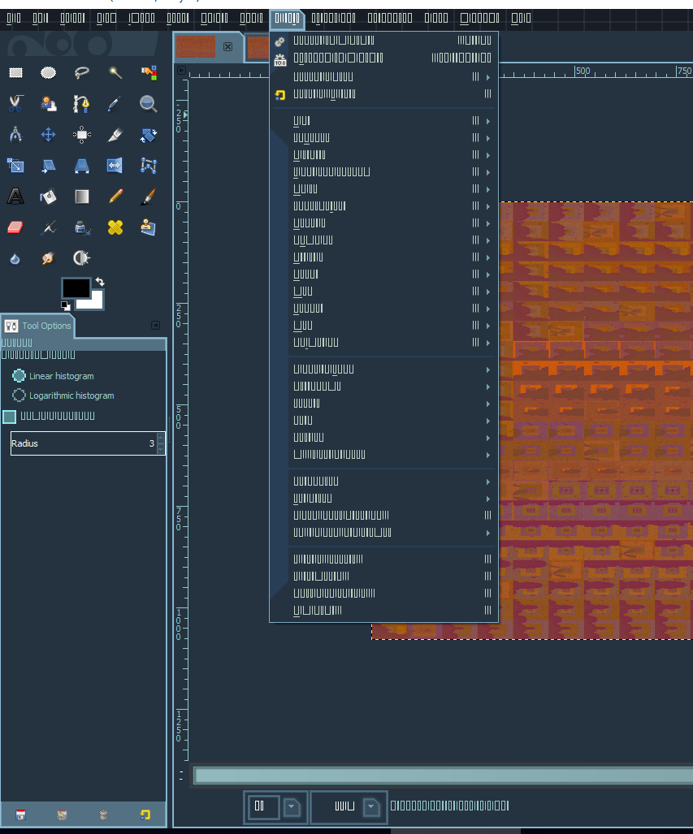The image size is (693, 834).
Task: Select the Bucket Fill tool
Action: coord(48,196)
